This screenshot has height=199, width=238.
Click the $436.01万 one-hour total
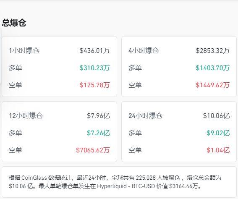(95, 50)
